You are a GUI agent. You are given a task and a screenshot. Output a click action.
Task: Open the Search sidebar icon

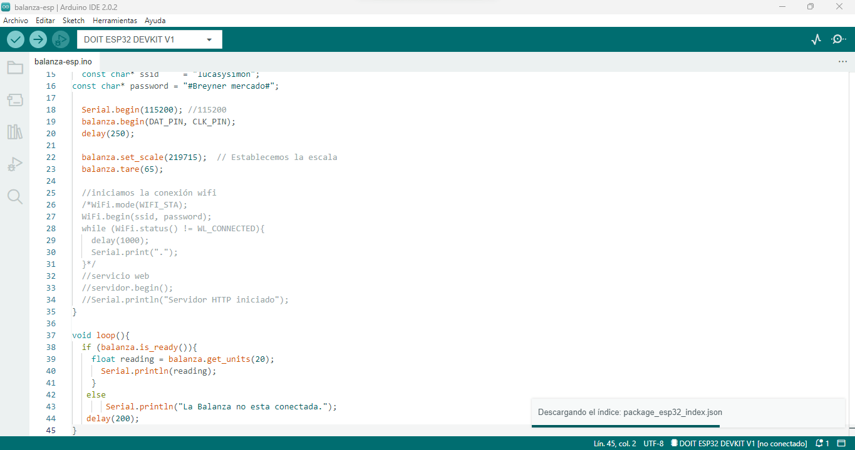click(x=15, y=196)
